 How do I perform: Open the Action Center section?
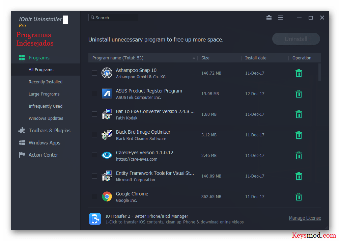44,155
